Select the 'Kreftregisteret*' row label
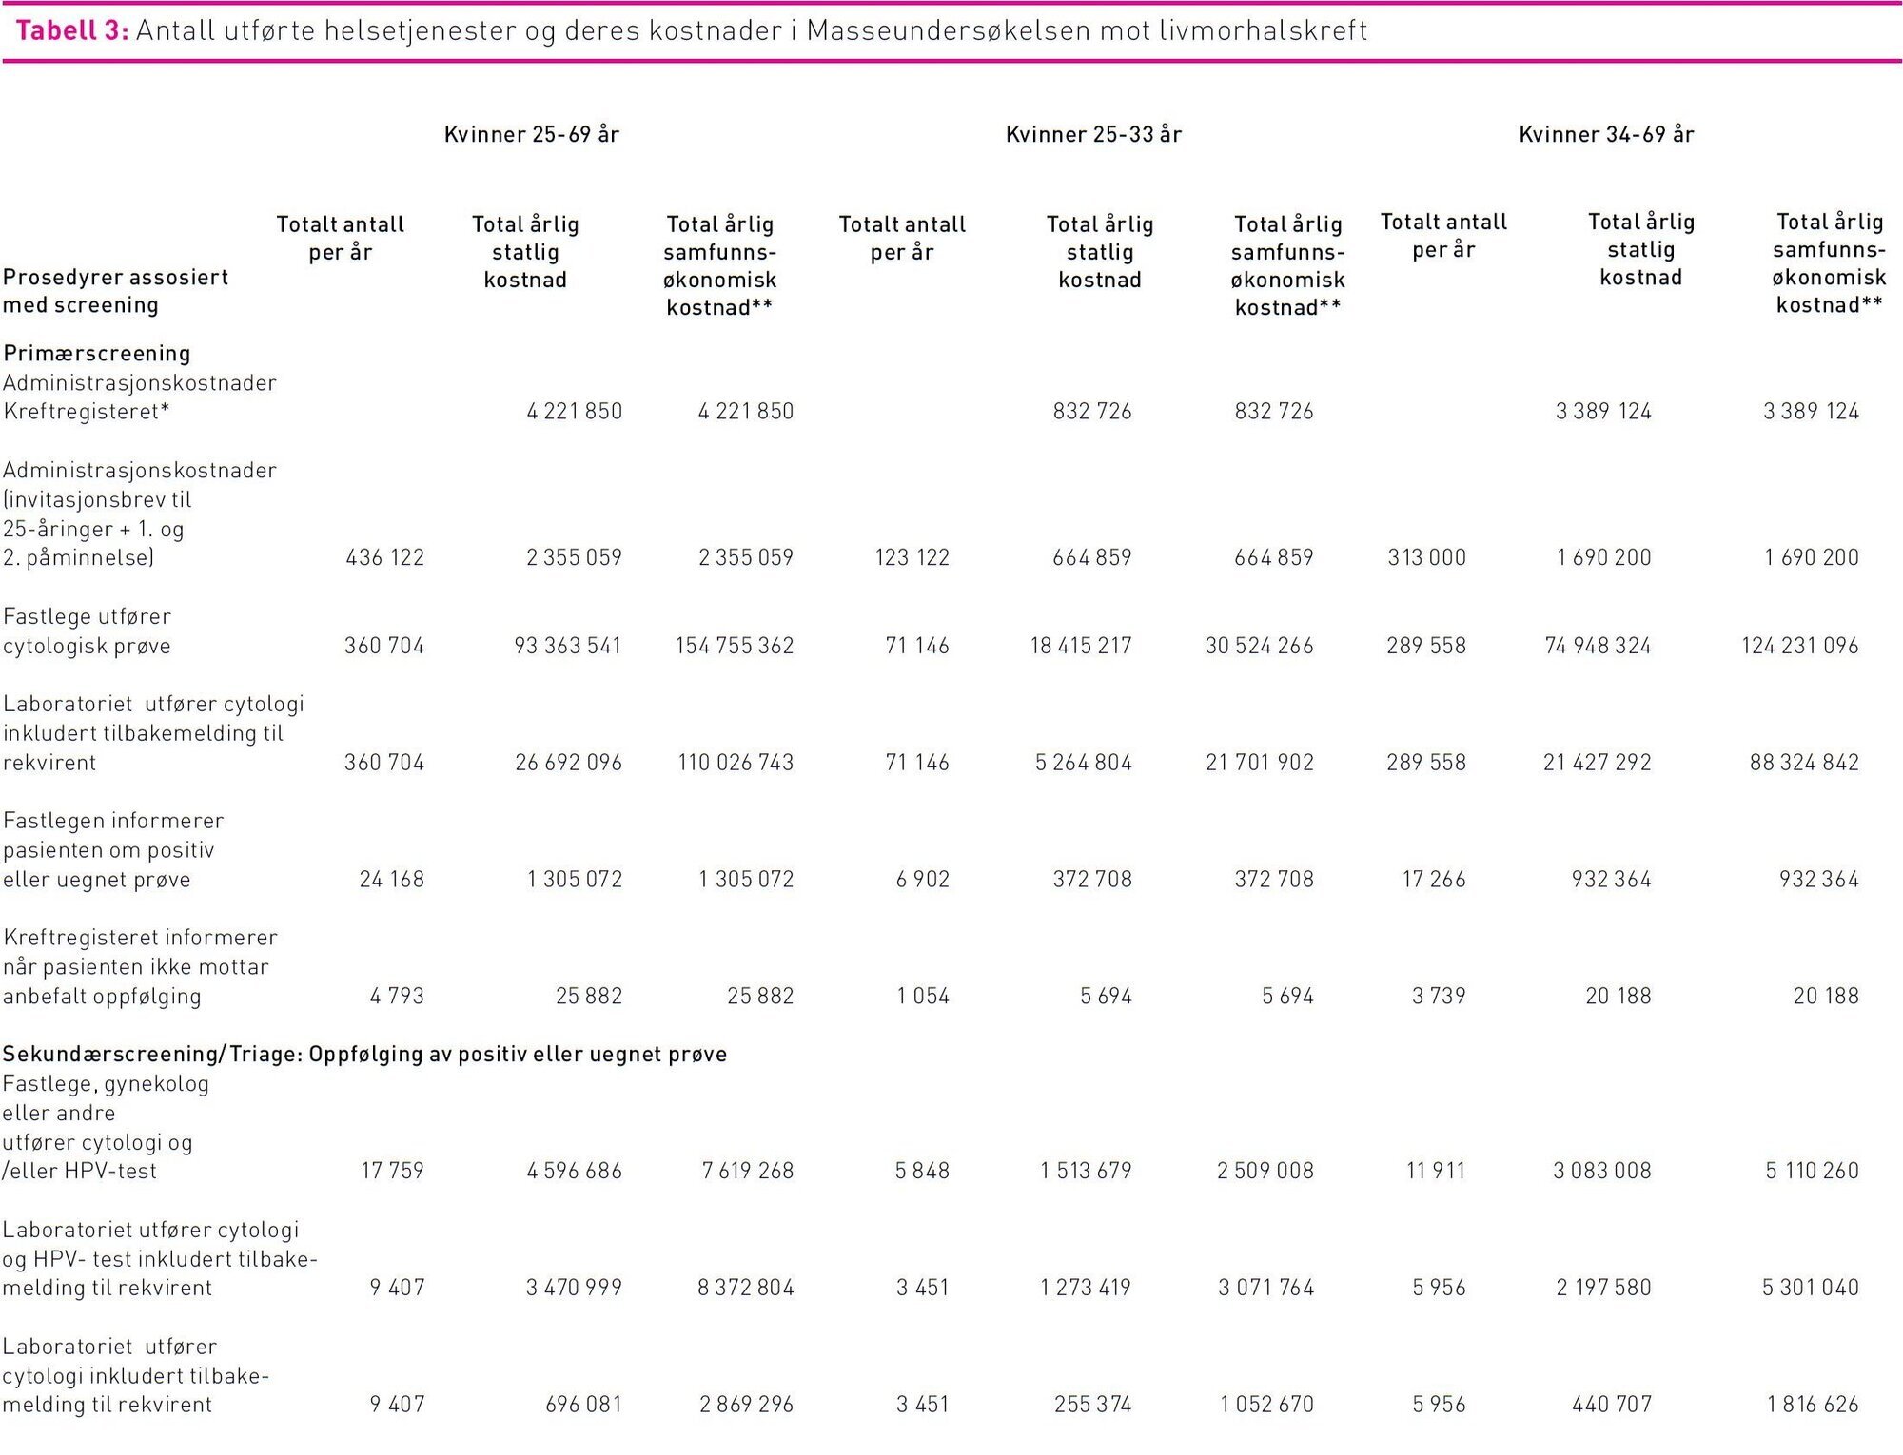Image resolution: width=1903 pixels, height=1455 pixels. click(x=86, y=412)
